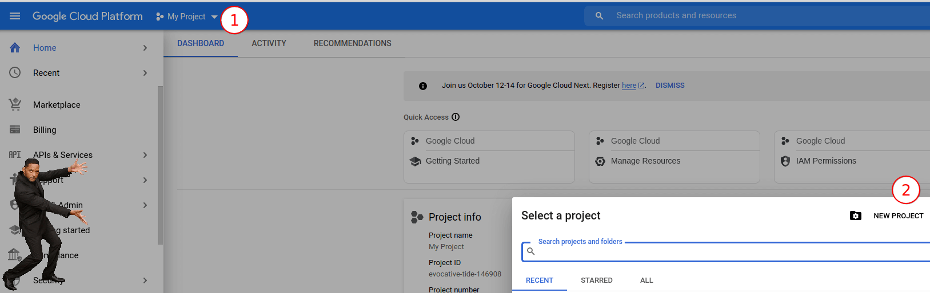This screenshot has height=293, width=930.
Task: Click the IAM Permissions shield icon
Action: (785, 161)
